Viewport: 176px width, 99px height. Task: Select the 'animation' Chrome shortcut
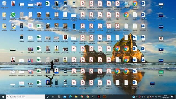coord(117,49)
